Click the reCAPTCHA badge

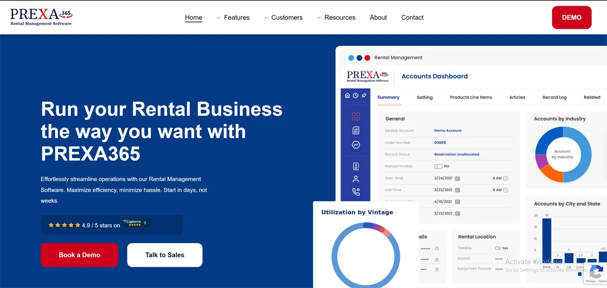[596, 273]
